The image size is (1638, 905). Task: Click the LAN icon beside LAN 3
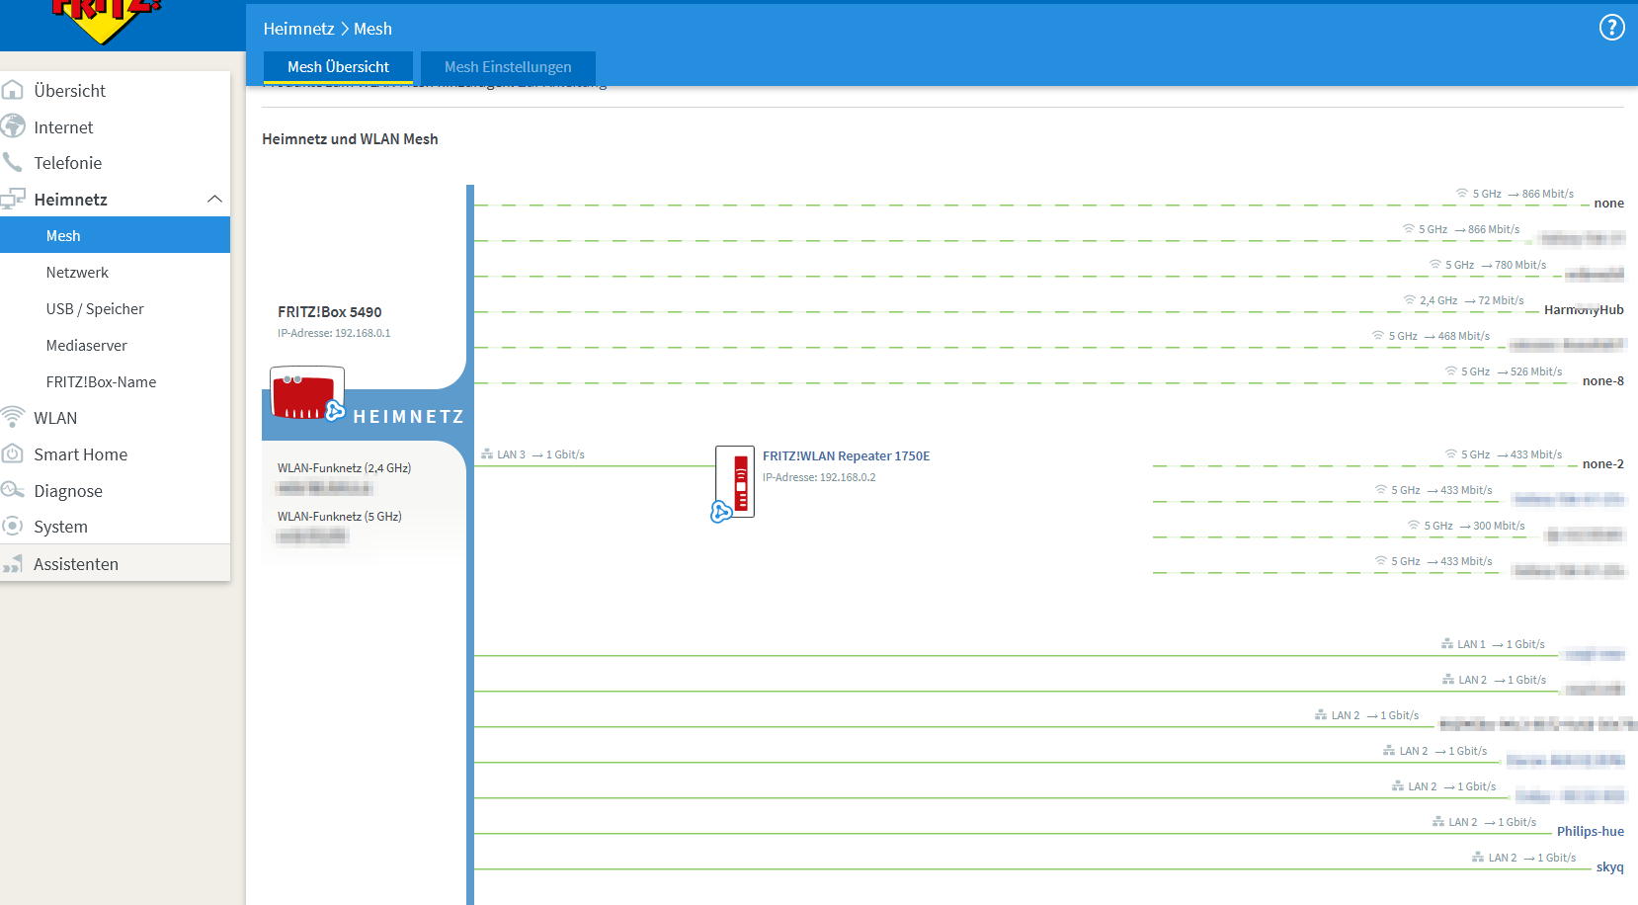pos(487,454)
